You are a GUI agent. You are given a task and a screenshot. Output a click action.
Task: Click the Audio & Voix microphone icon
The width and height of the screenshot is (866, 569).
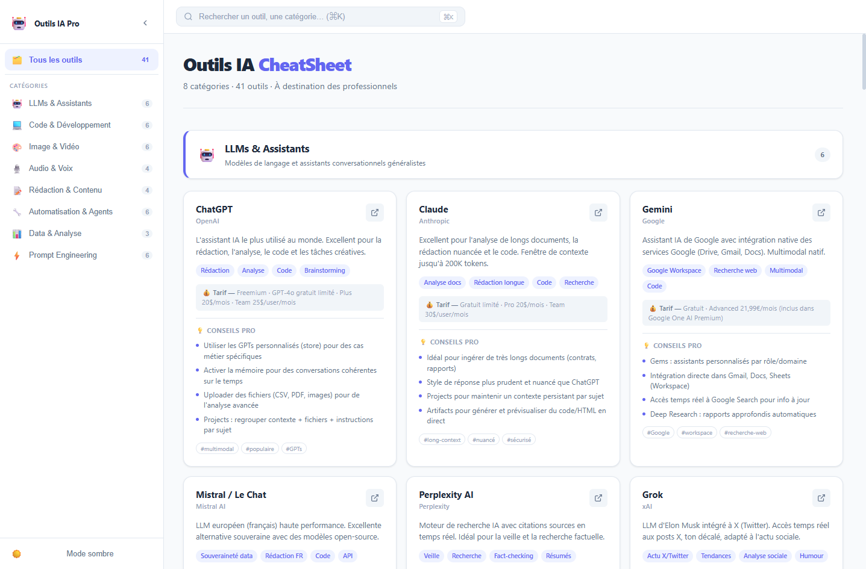[x=17, y=169]
